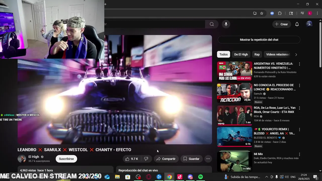The height and width of the screenshot is (181, 322).
Task: Open Discord from the taskbar
Action: [190, 177]
